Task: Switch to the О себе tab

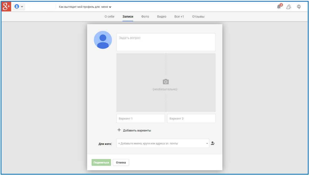Action: (109, 16)
